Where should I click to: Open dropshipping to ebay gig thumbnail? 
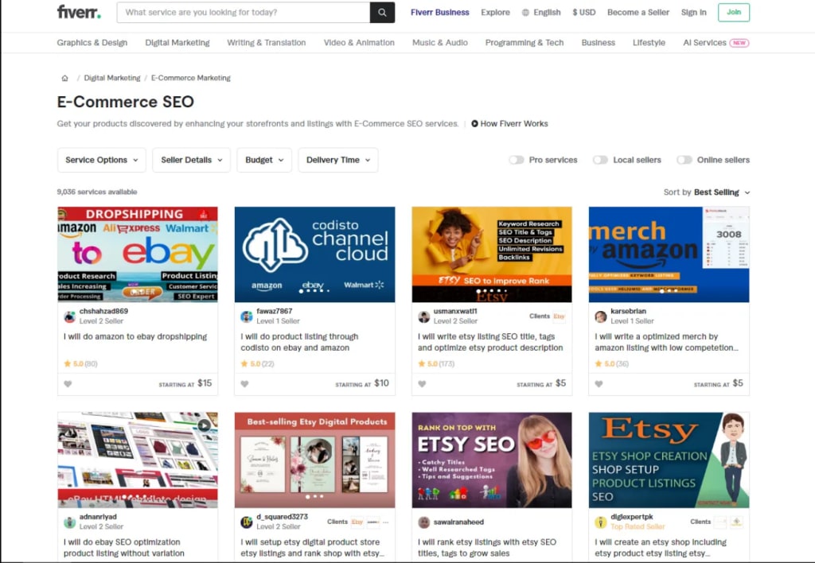[x=138, y=254]
